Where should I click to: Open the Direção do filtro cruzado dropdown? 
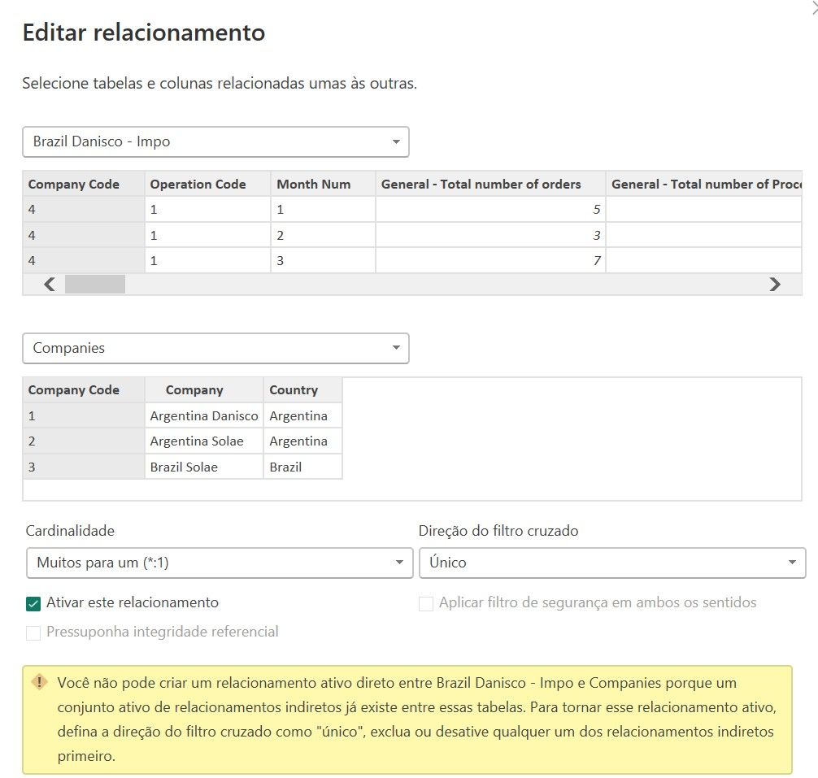point(612,563)
